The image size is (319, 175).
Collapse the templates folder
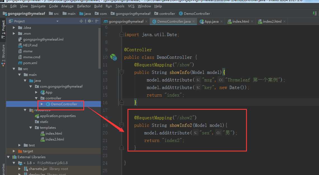pos(31,128)
